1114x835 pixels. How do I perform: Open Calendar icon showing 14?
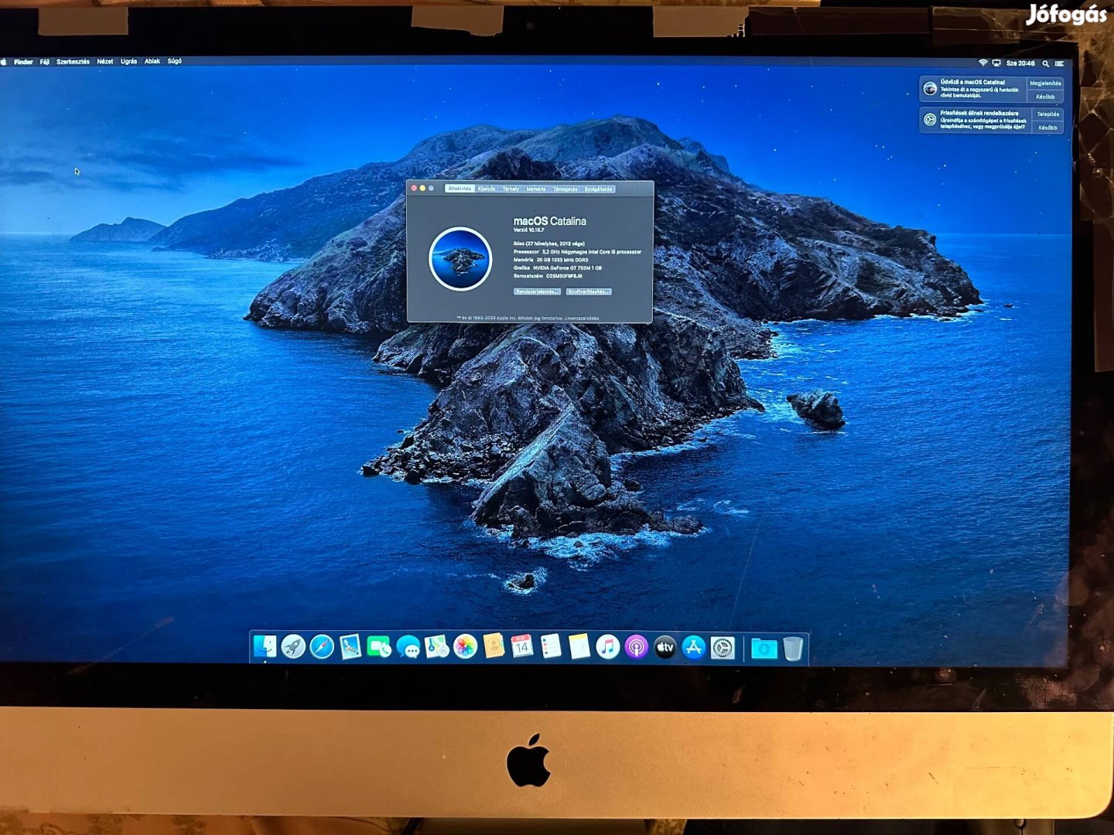pos(522,646)
